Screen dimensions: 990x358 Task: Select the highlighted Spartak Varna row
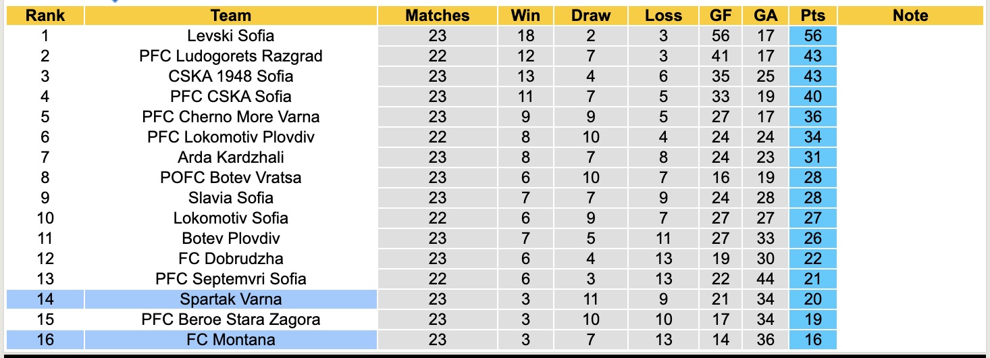231,299
